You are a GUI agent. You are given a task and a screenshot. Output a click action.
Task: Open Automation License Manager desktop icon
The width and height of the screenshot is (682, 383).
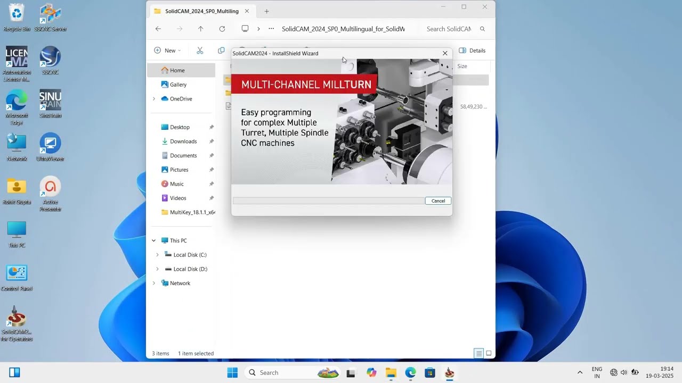point(17,64)
